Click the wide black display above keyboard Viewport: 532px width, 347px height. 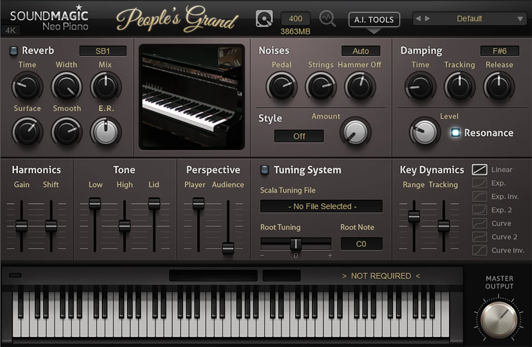(213, 276)
